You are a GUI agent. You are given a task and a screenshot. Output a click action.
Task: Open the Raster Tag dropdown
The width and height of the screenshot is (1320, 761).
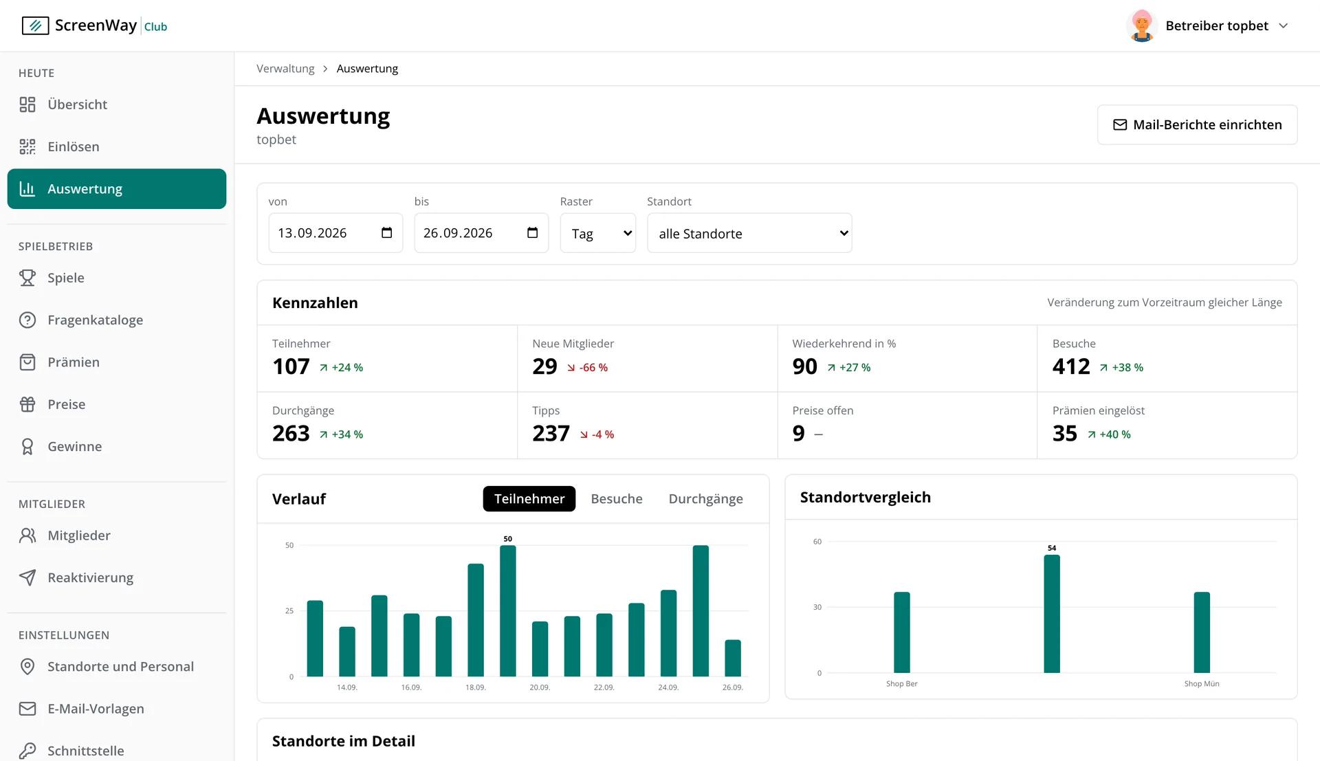coord(598,233)
